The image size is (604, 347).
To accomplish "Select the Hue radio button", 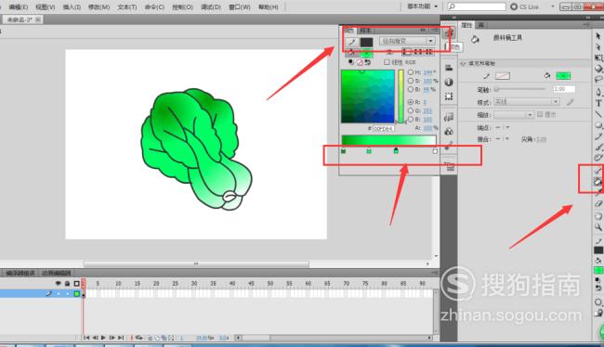I will coord(411,72).
